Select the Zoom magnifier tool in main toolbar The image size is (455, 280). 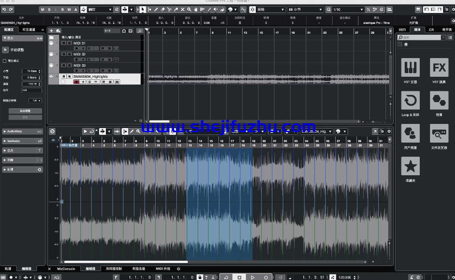click(x=189, y=9)
